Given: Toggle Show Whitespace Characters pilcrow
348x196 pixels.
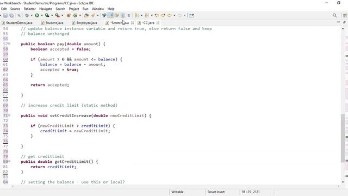Looking at the screenshot, I should (x=129, y=15).
